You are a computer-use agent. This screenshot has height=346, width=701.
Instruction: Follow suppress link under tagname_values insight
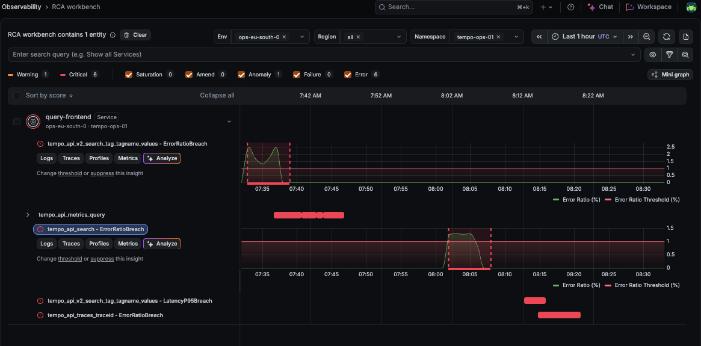[x=102, y=173]
